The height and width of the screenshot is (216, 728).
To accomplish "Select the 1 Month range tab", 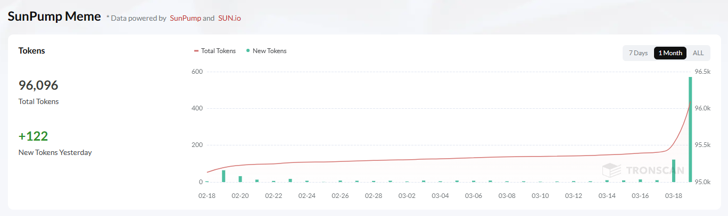I will (x=670, y=53).
